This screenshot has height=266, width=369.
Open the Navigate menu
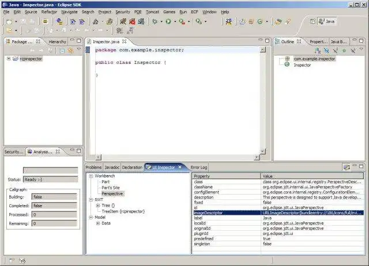(69, 12)
